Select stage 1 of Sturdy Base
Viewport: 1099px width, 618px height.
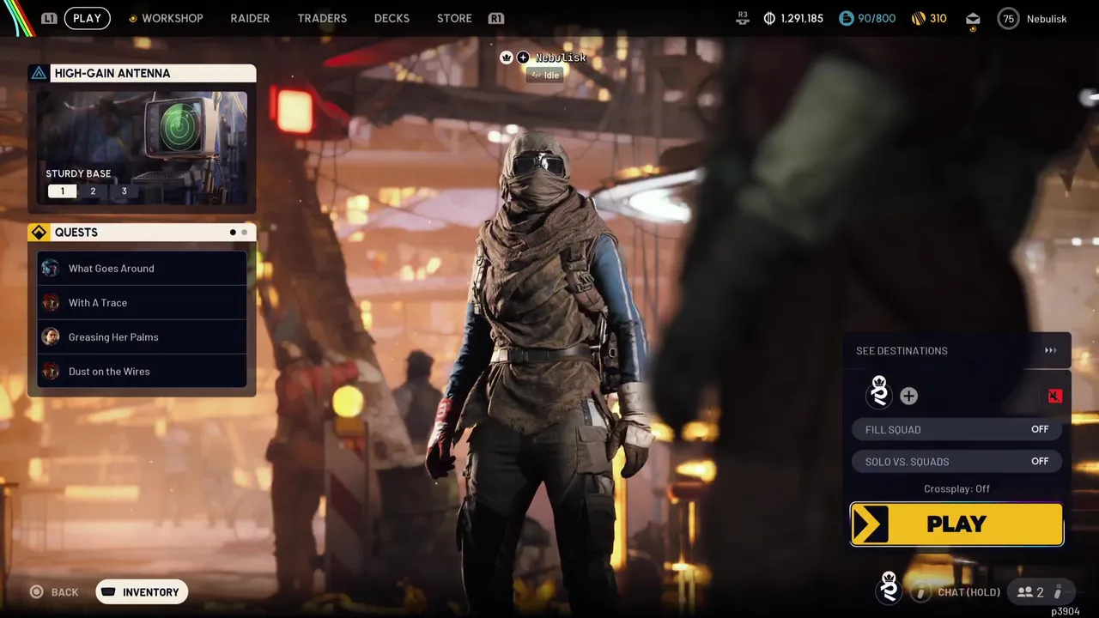click(62, 191)
